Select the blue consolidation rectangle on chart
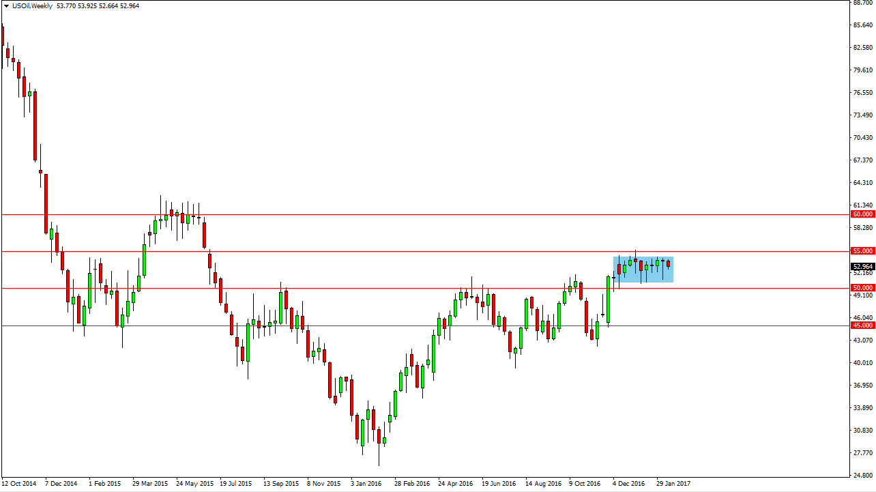The height and width of the screenshot is (492, 876). point(643,270)
